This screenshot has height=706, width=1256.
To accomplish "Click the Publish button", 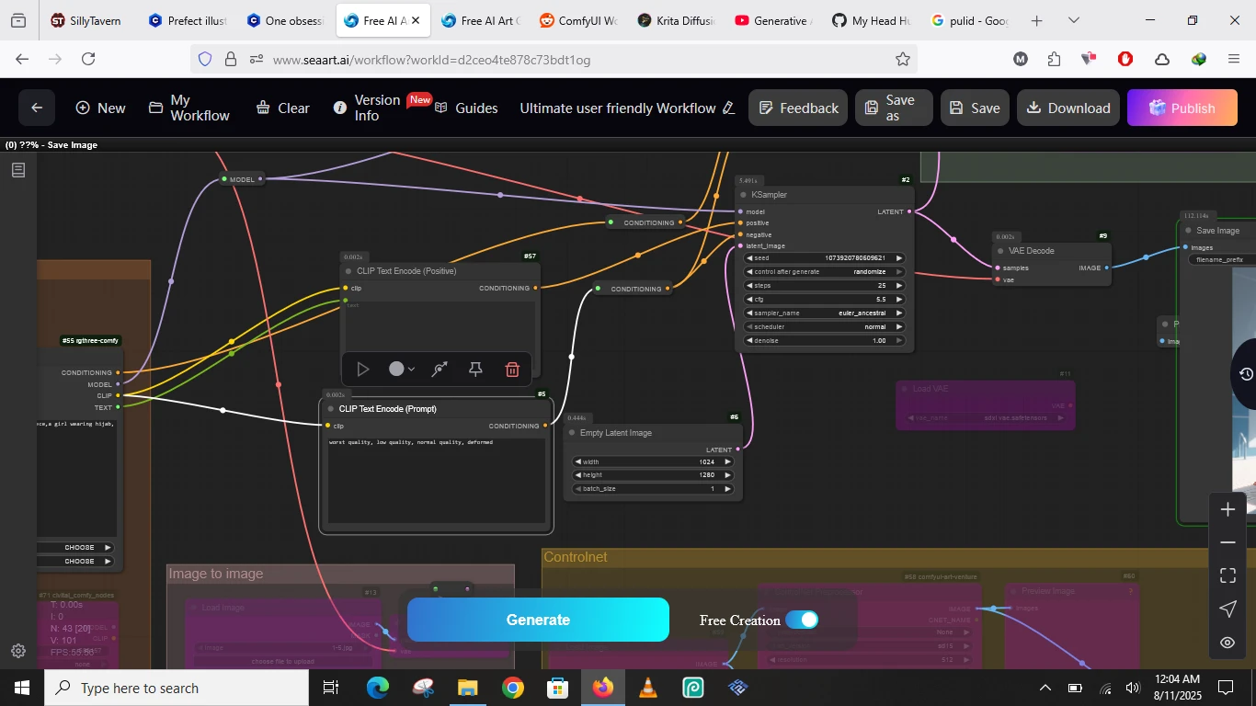I will tap(1182, 108).
